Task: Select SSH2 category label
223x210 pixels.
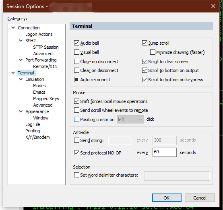Action: 31,41
